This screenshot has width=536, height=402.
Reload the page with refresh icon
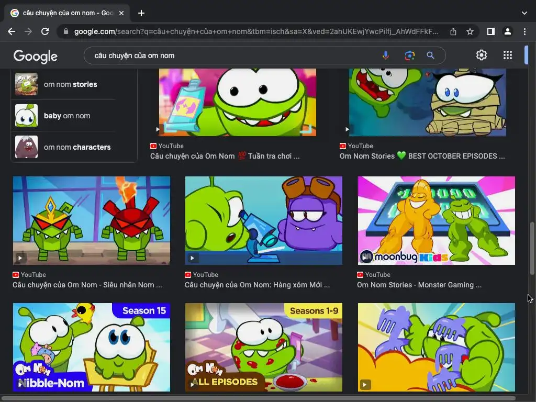coord(45,31)
